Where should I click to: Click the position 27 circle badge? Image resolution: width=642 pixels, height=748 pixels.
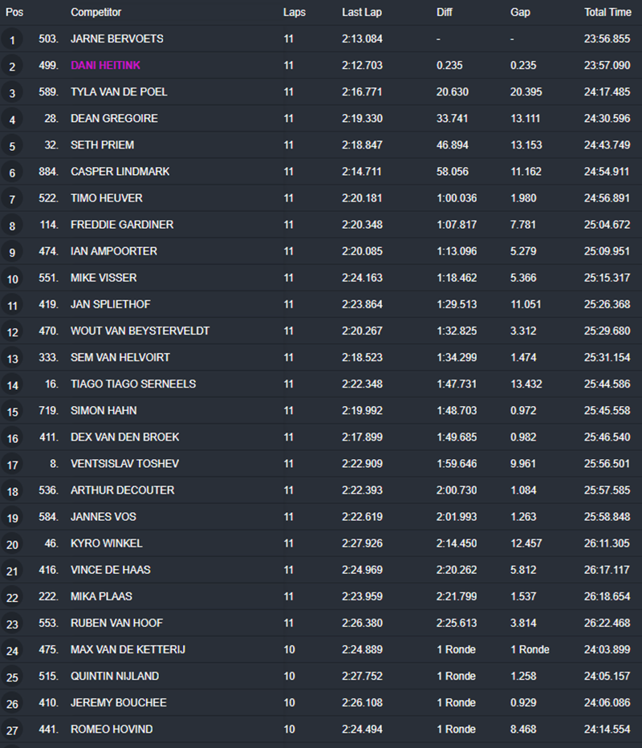(x=12, y=730)
